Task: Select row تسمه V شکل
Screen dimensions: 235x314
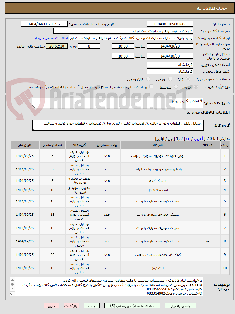Action: click(x=120, y=190)
